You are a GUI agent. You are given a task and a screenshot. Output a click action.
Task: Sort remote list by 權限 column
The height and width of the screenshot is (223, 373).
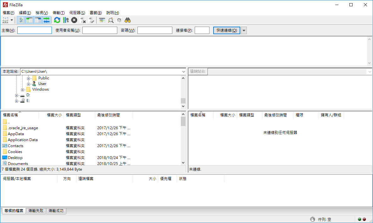click(306, 115)
